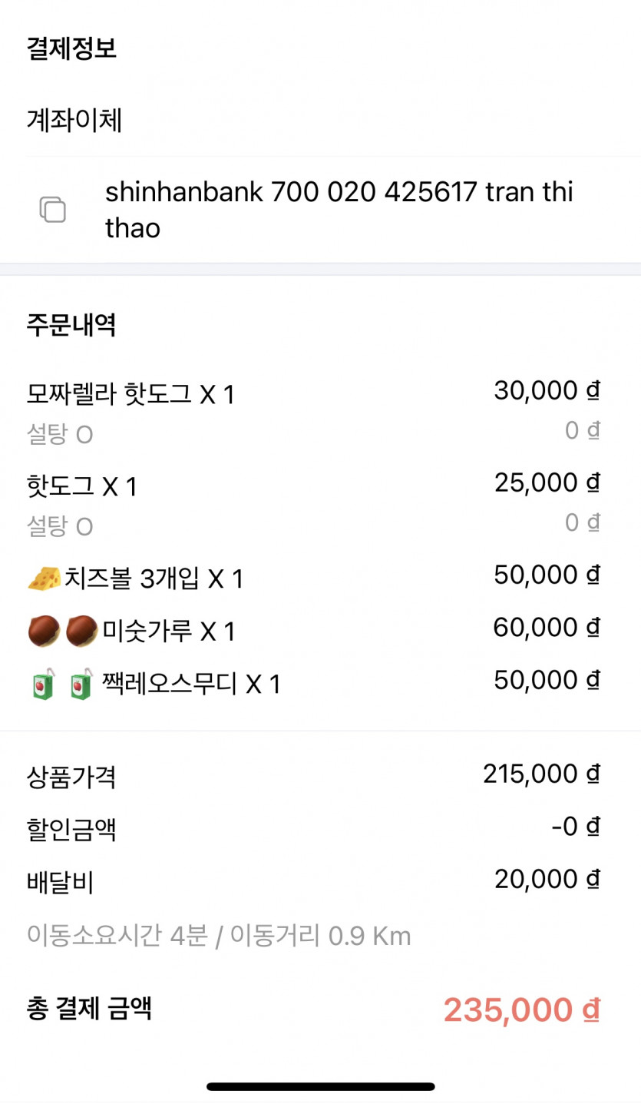Tap the 설탕 O option under 모짜렐라 핫도그
The width and height of the screenshot is (641, 1104).
point(60,435)
